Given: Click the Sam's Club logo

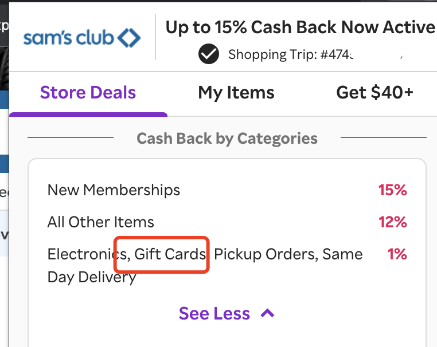Looking at the screenshot, I should click(81, 38).
